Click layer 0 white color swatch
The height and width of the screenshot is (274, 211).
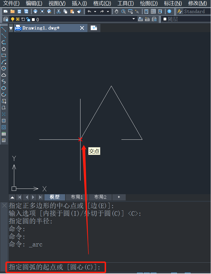(33, 19)
